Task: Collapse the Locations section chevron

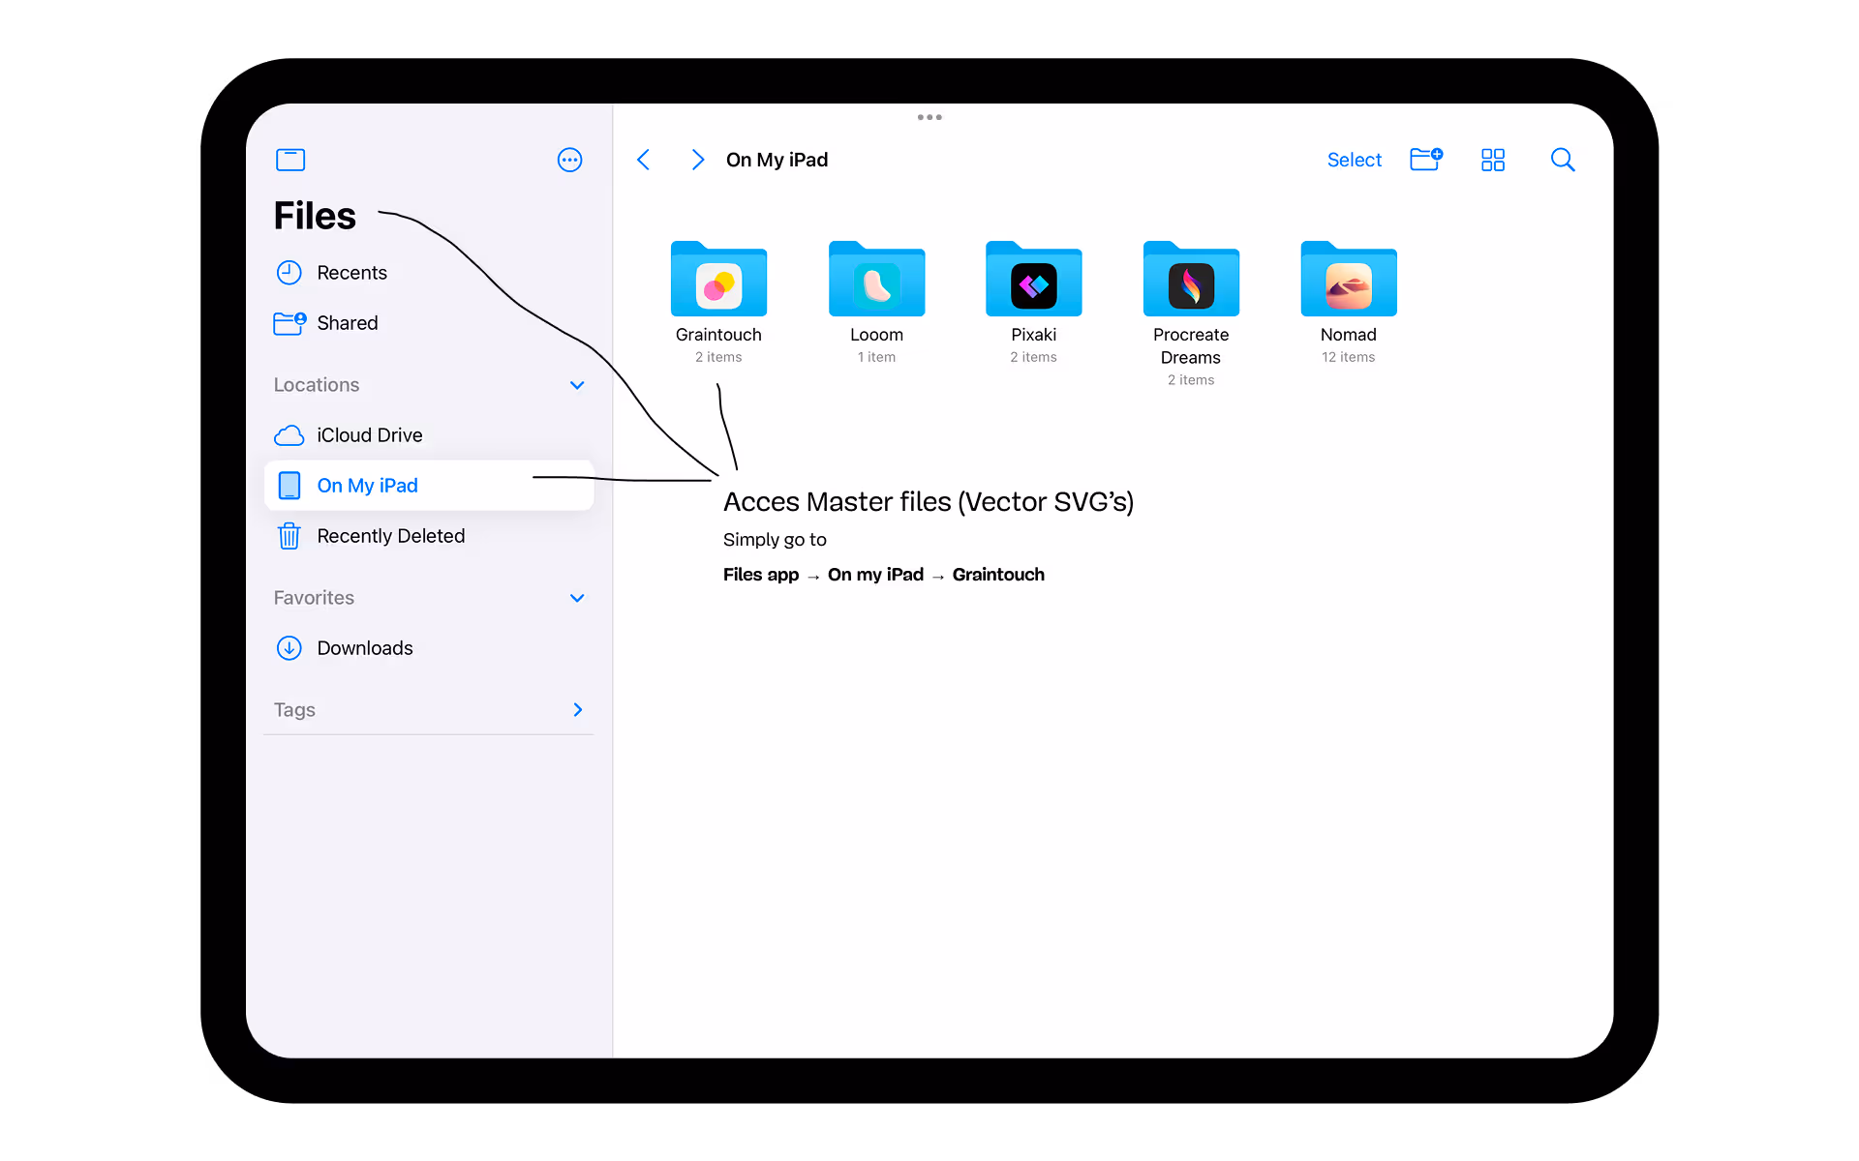Action: [x=577, y=385]
